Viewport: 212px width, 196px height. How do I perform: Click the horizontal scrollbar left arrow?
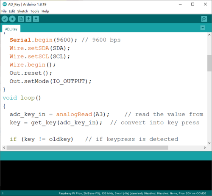click(x=4, y=148)
